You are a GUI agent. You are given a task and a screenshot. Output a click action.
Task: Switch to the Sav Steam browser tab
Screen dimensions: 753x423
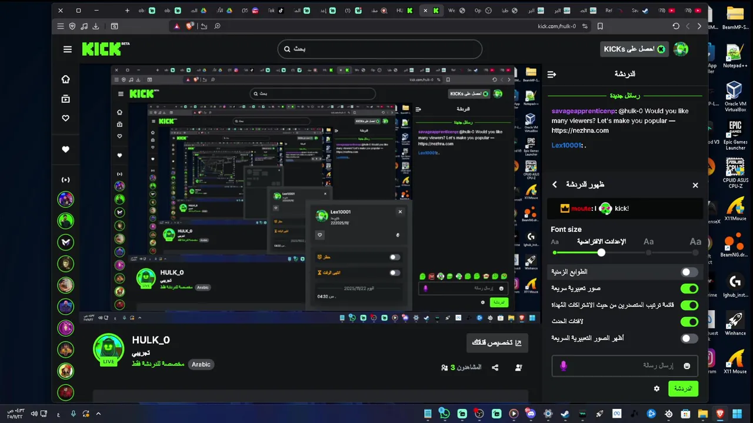tap(640, 11)
